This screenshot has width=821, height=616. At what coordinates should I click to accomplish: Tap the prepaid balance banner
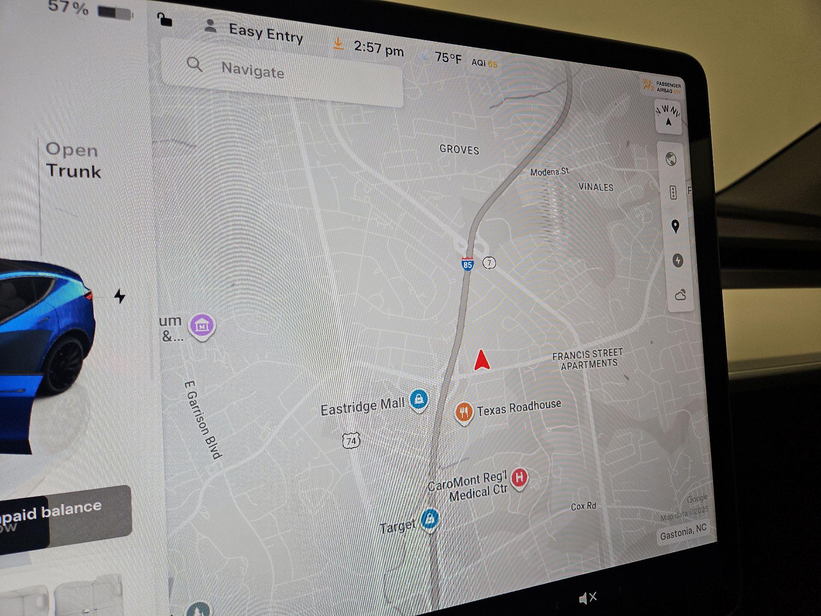(64, 520)
